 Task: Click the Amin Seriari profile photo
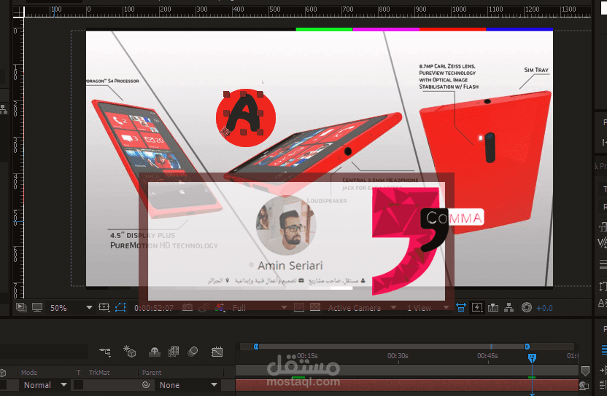[286, 226]
